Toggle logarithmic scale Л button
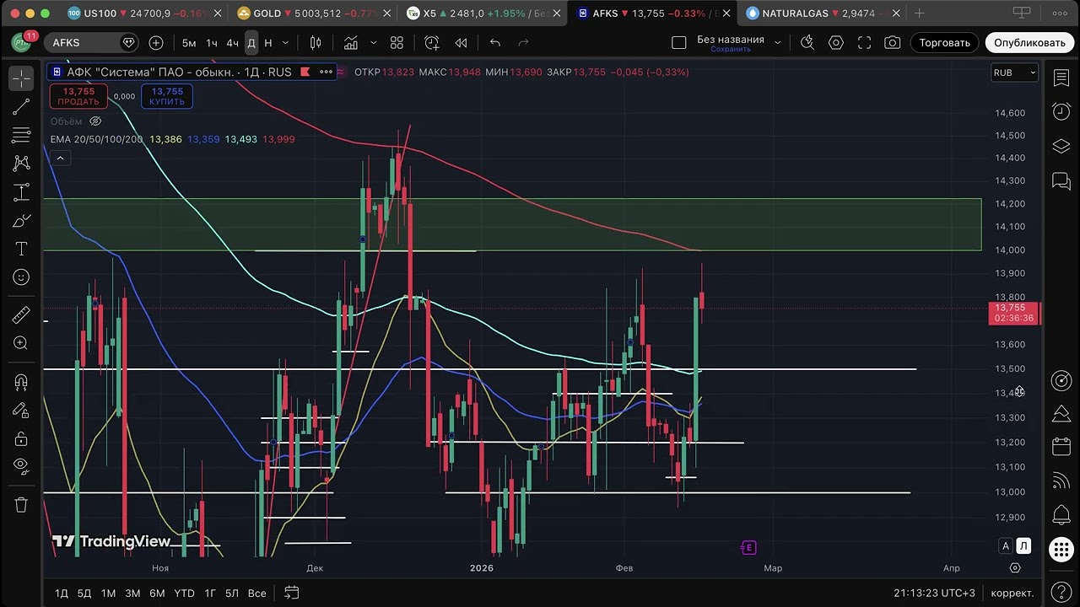 (x=1023, y=546)
